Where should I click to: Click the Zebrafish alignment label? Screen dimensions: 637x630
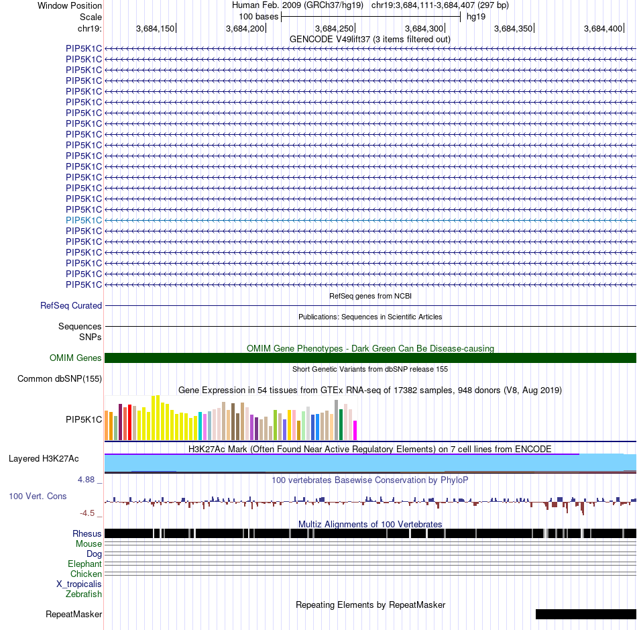click(84, 594)
